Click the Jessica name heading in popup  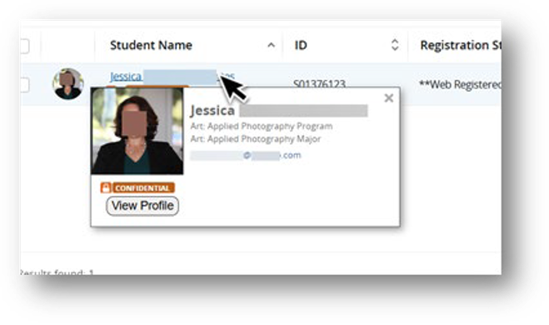279,111
